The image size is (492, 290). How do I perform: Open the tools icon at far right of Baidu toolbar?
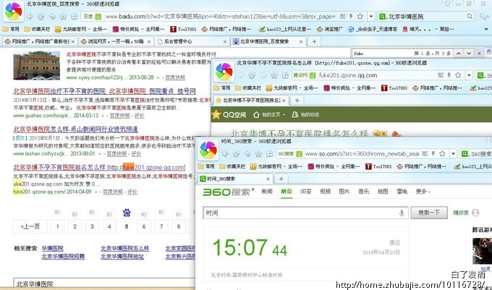coord(484,17)
